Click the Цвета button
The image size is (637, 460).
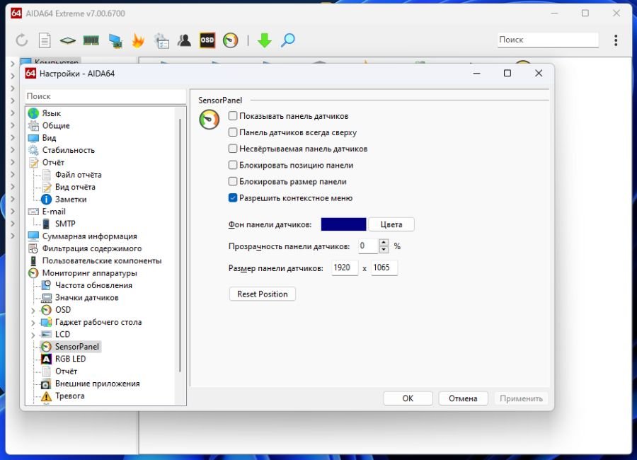[391, 224]
